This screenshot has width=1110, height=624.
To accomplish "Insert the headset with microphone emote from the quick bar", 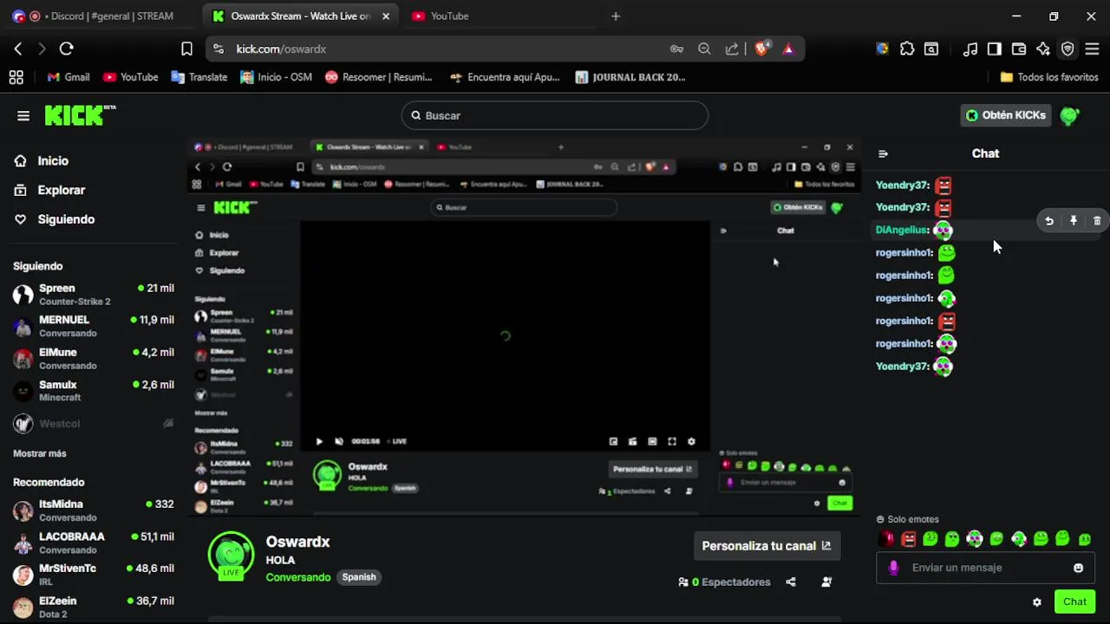I will 1019,539.
